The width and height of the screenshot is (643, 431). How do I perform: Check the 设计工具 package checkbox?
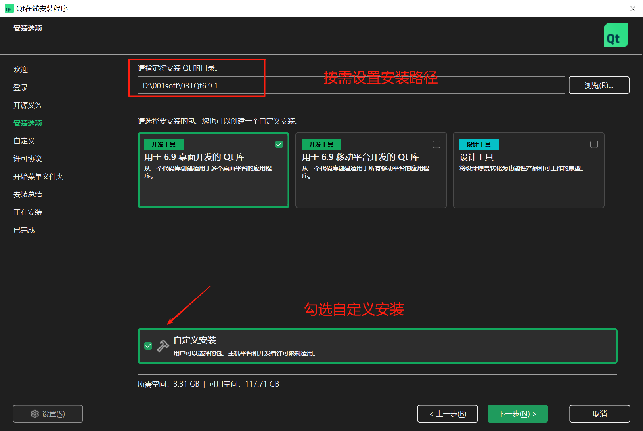594,144
